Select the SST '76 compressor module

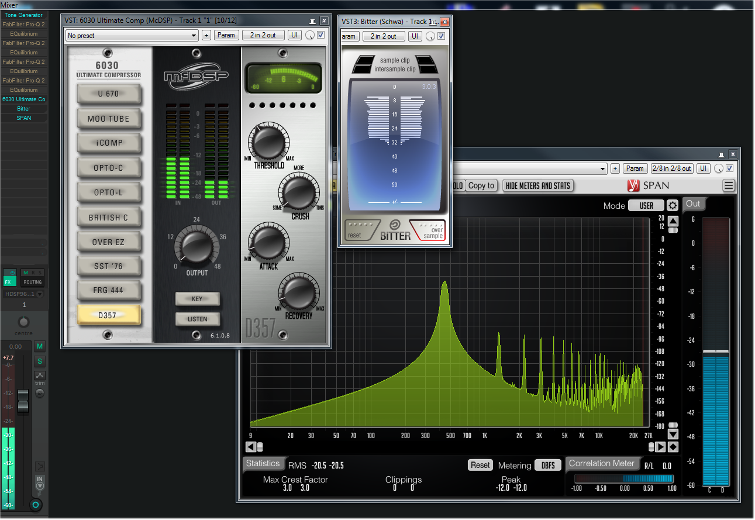[x=109, y=266]
